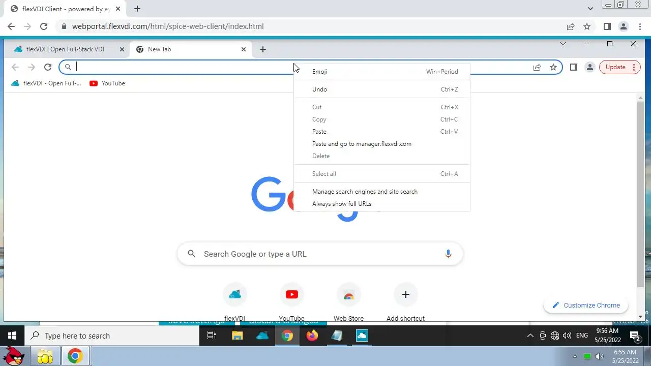651x366 pixels.
Task: Click the outer address bar URL
Action: click(x=168, y=26)
